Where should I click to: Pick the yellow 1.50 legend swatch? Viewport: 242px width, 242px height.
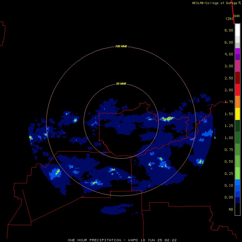click(x=237, y=114)
